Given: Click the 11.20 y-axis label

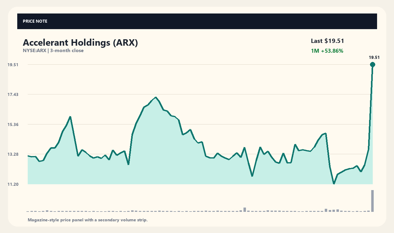Looking at the screenshot, I should [13, 184].
